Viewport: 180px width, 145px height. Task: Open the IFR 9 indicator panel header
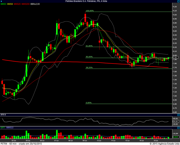(x=3, y=114)
